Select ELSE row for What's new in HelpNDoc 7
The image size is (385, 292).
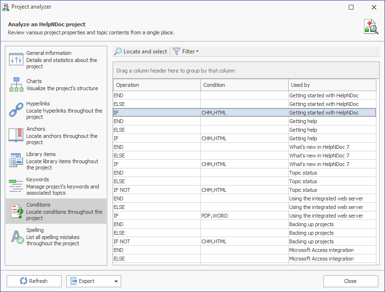245,156
